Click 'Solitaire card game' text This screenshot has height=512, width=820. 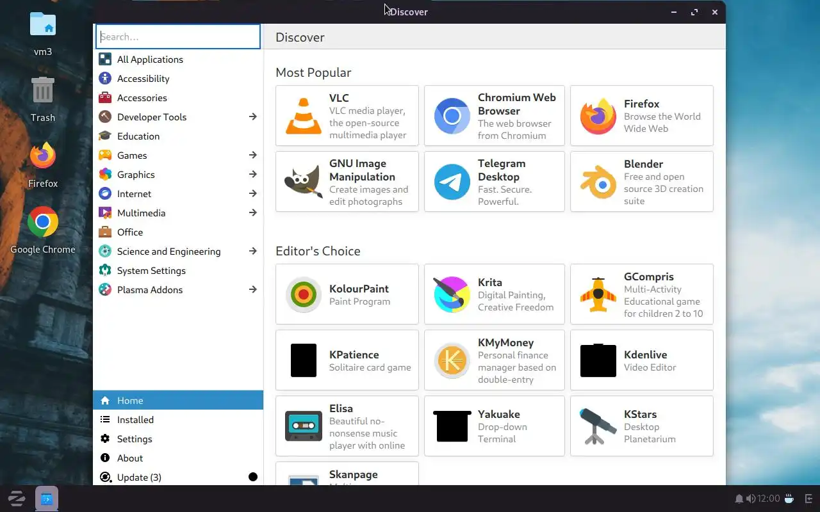[370, 367]
